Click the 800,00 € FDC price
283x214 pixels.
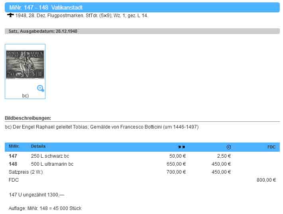(x=266, y=180)
